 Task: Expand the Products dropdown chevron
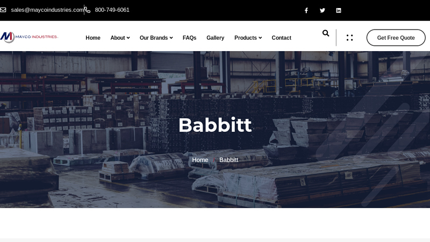[x=260, y=38]
